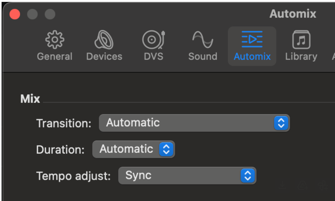The width and height of the screenshot is (335, 201).
Task: Click the Sound waveform icon
Action: 203,40
